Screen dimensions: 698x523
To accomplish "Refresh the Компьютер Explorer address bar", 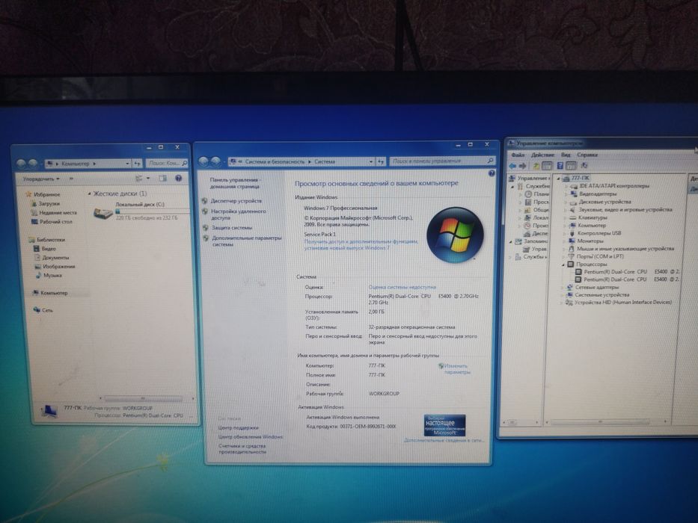I will (138, 164).
